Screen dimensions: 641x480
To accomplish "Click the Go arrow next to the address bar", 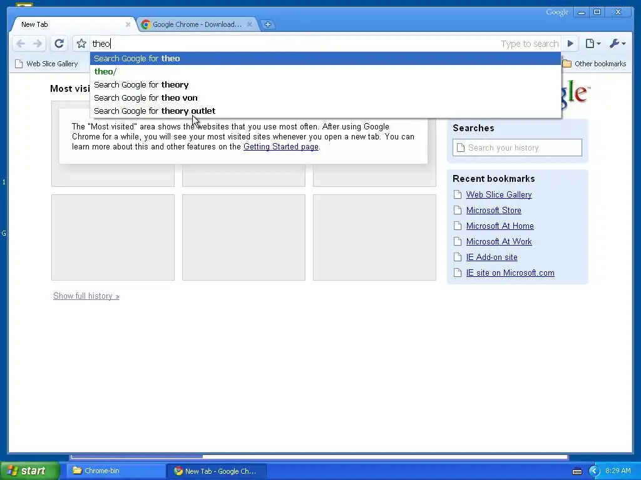I will [x=570, y=43].
